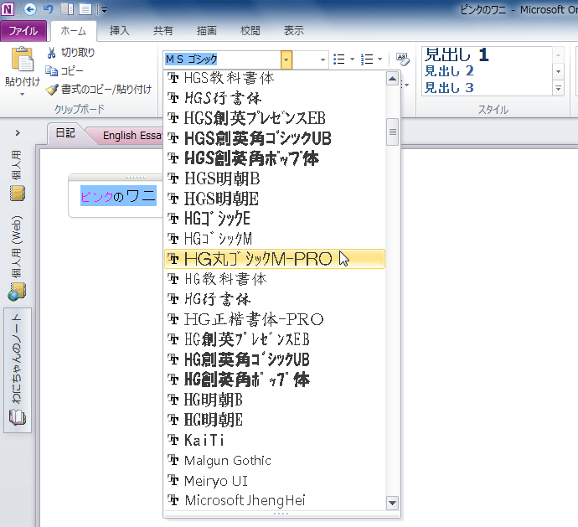The image size is (578, 527).
Task: Select Meiryo UI font
Action: (275, 481)
